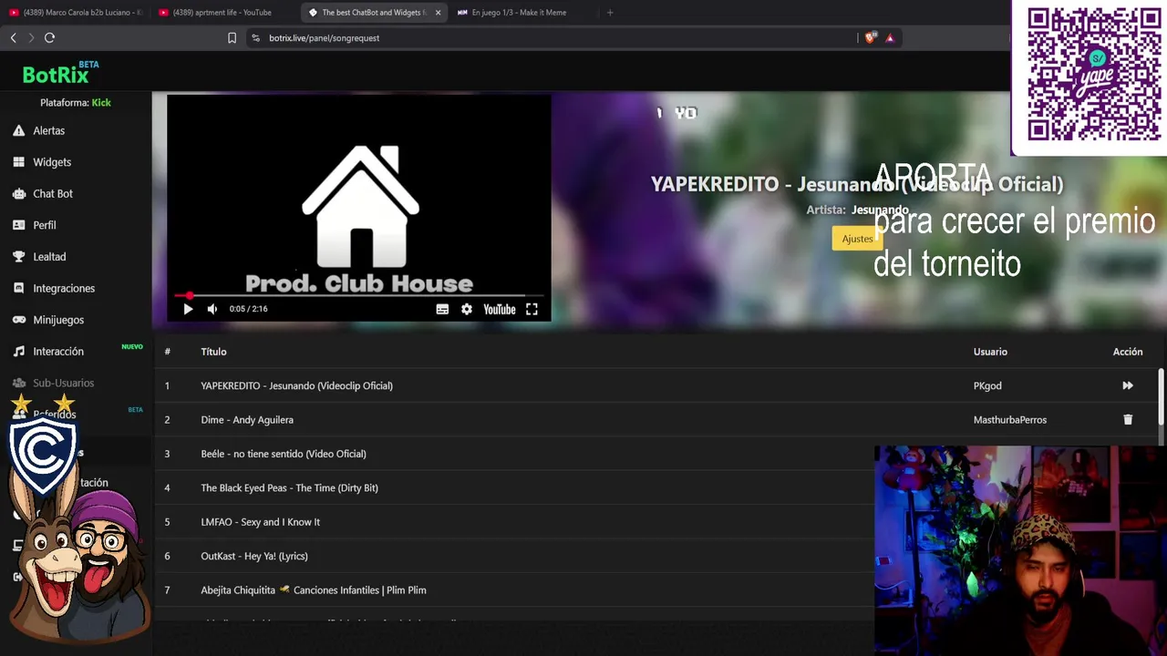Select song YAPEKREDITO - Jesunando row

pyautogui.click(x=656, y=385)
